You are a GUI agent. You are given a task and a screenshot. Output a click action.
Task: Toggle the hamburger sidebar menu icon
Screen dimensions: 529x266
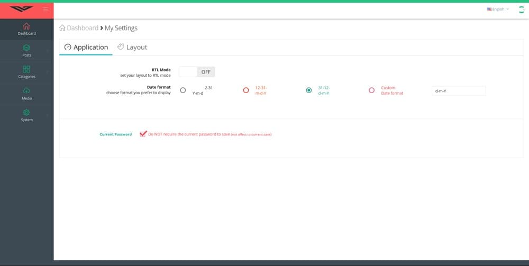(45, 9)
